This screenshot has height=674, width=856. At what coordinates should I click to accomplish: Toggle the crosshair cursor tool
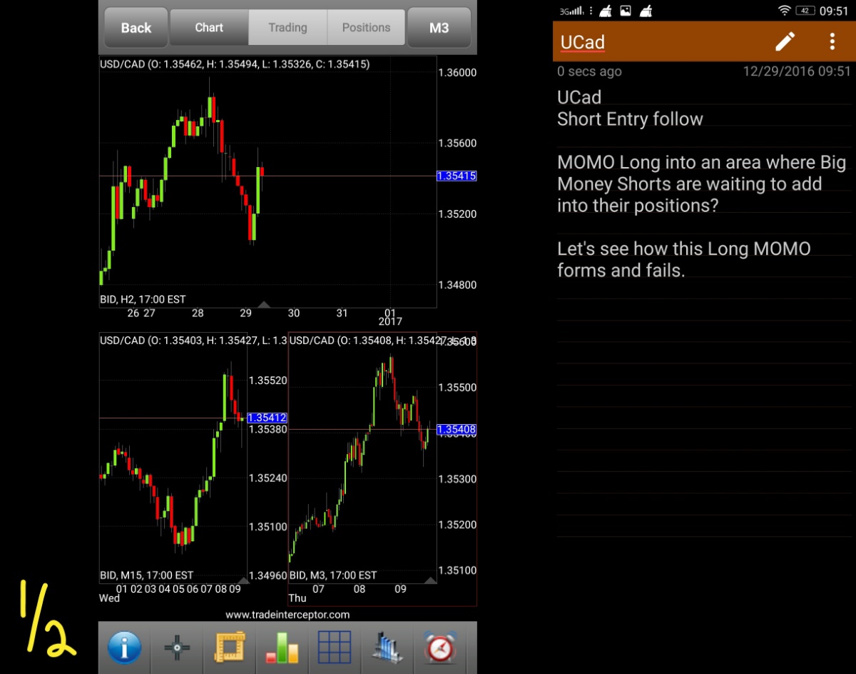[176, 648]
